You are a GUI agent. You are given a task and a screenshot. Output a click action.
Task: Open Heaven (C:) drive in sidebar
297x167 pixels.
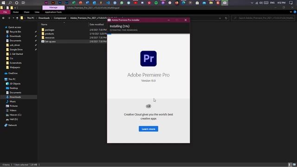pyautogui.click(x=15, y=115)
